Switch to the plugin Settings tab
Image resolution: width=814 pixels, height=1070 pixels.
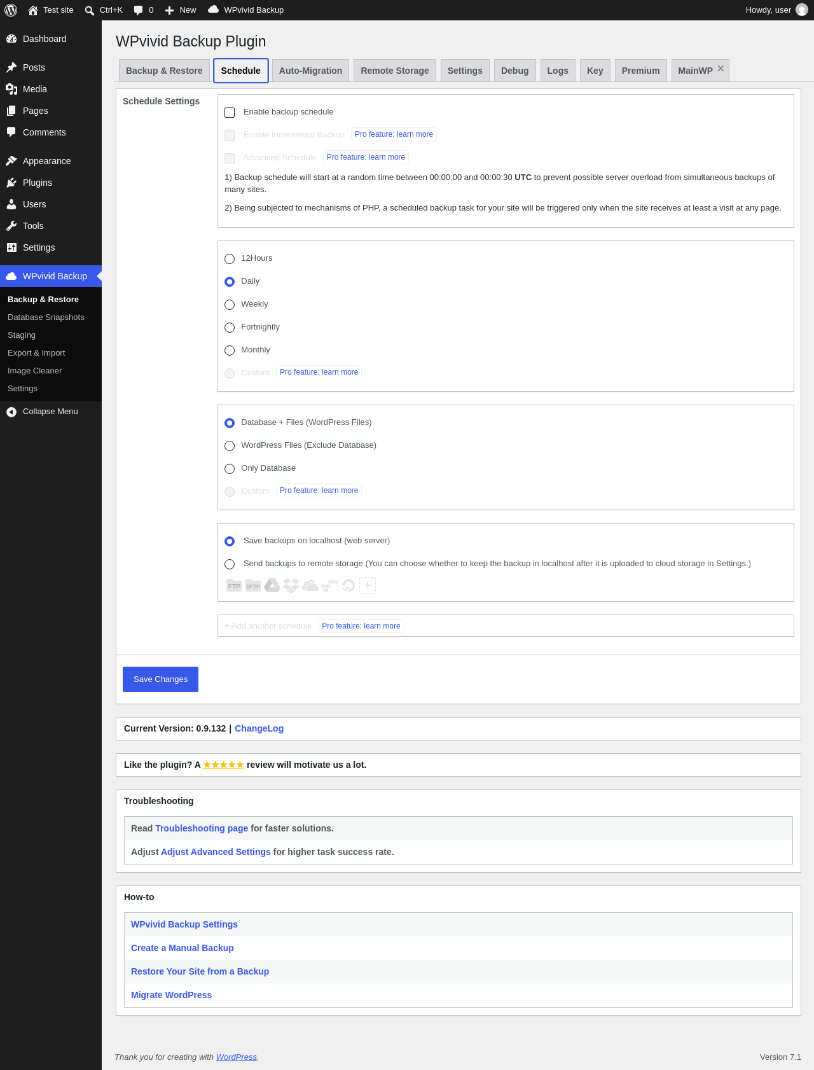click(x=465, y=71)
